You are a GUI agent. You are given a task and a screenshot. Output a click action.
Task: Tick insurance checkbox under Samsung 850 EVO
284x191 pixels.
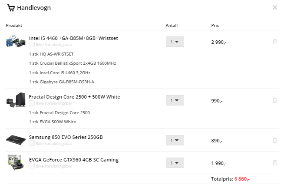(x=32, y=143)
